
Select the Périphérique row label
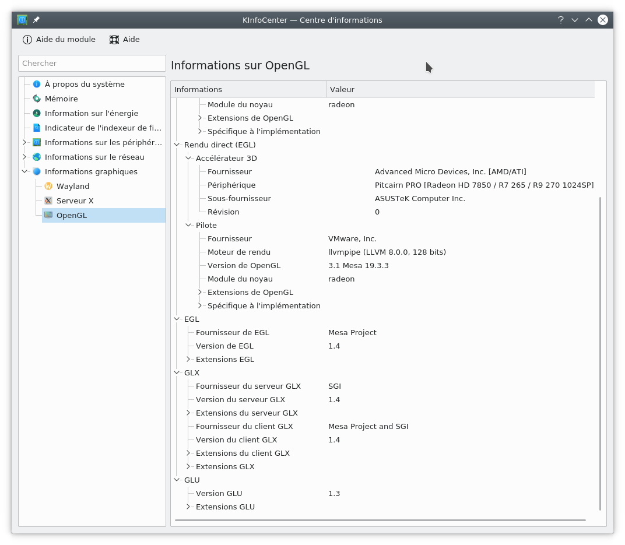(231, 185)
